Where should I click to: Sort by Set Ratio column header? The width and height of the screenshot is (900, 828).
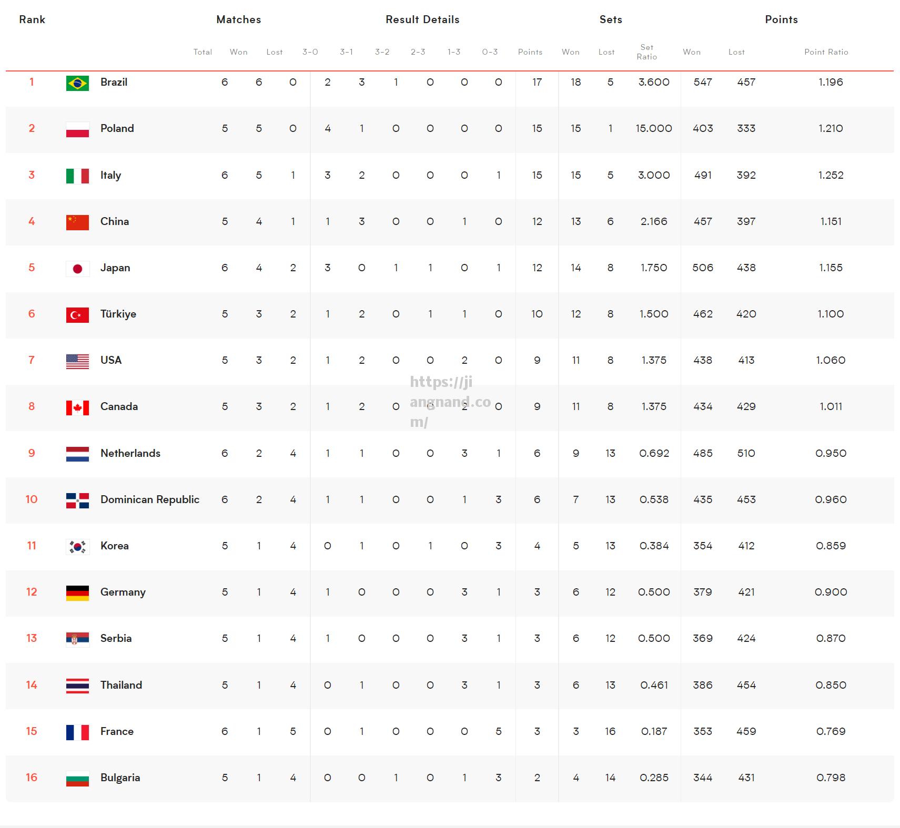point(647,52)
